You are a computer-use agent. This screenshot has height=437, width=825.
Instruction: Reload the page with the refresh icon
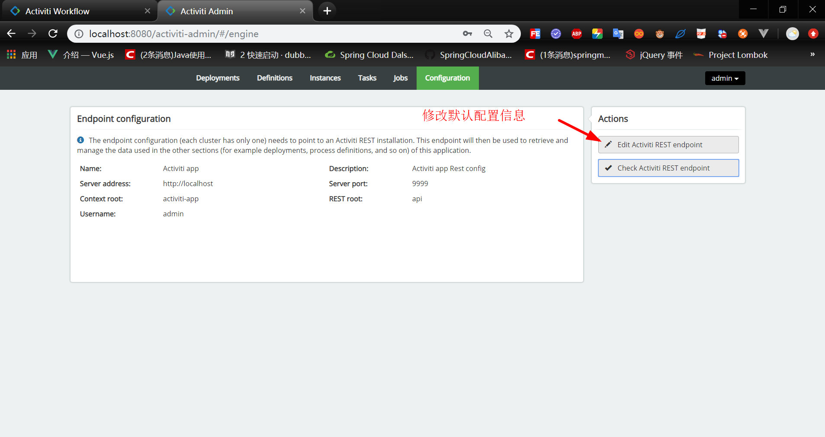(x=53, y=34)
